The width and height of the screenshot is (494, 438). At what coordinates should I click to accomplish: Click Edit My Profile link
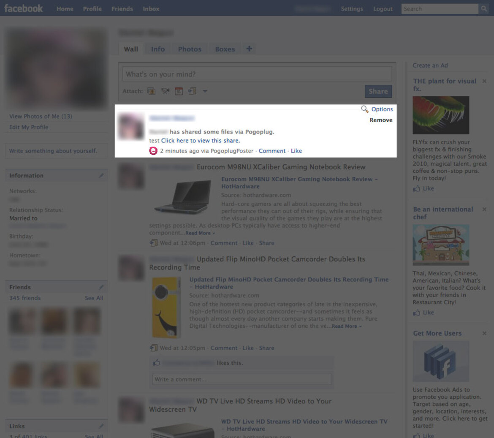pos(29,127)
